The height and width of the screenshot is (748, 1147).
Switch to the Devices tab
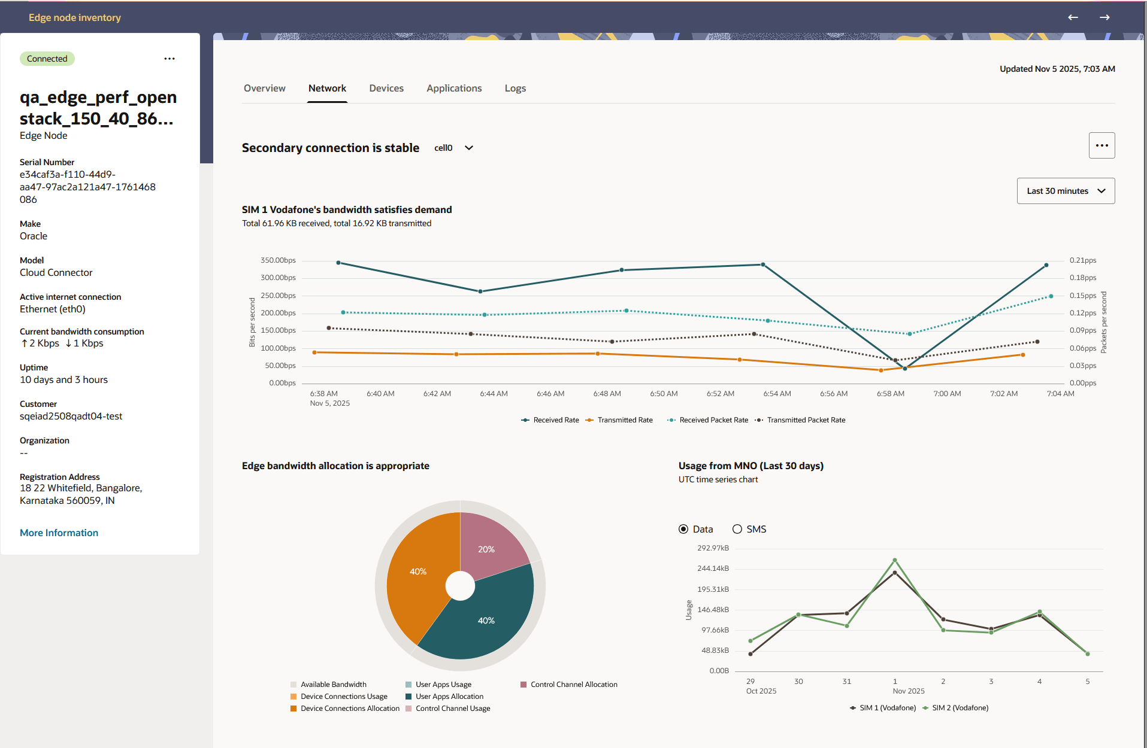(386, 88)
